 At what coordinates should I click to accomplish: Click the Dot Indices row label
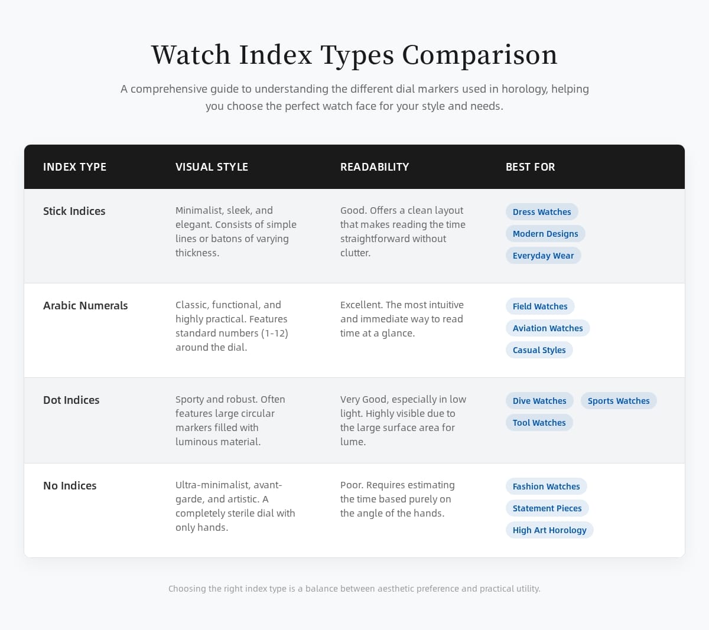click(x=71, y=400)
